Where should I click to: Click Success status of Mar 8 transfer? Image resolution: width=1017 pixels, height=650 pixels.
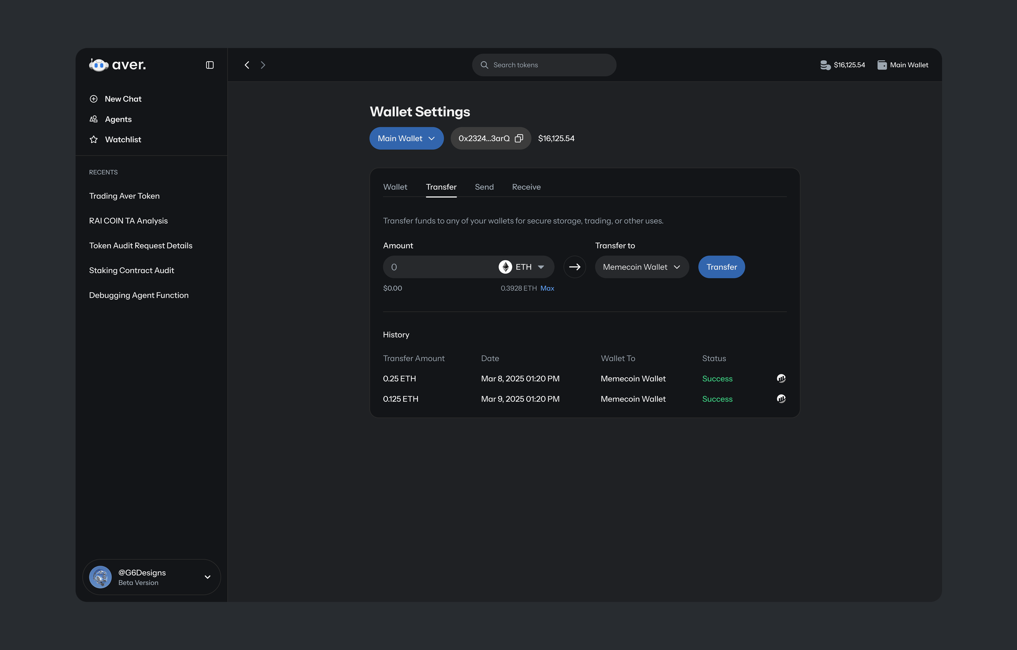point(717,378)
